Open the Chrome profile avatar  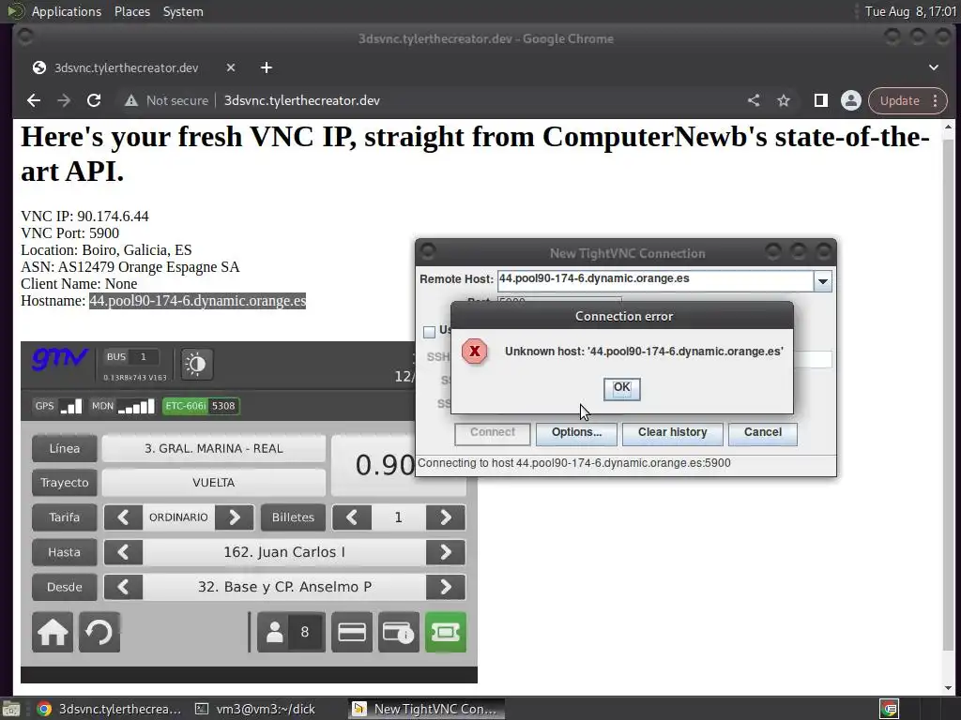click(850, 100)
